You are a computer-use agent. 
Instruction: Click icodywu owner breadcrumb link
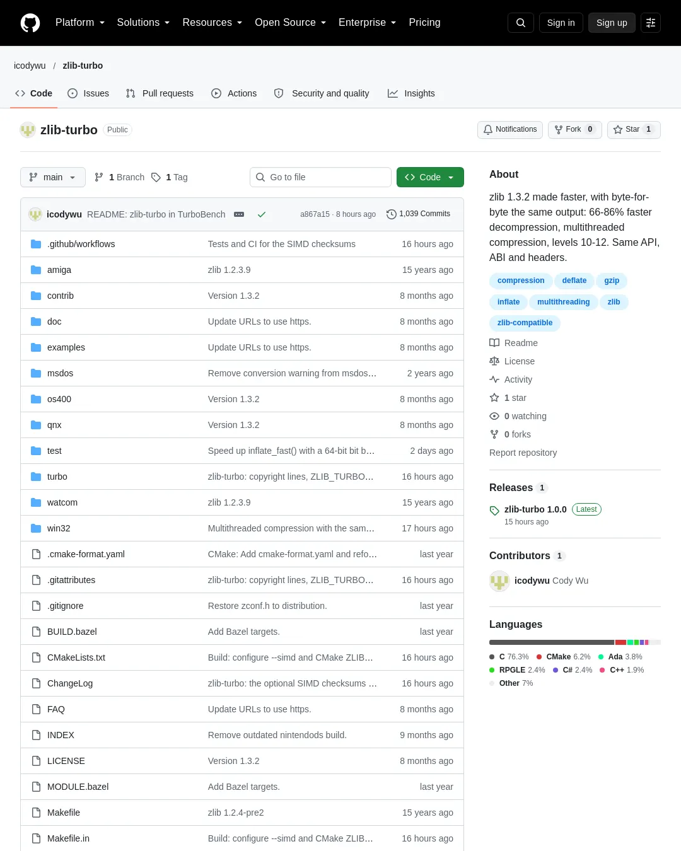click(x=30, y=66)
